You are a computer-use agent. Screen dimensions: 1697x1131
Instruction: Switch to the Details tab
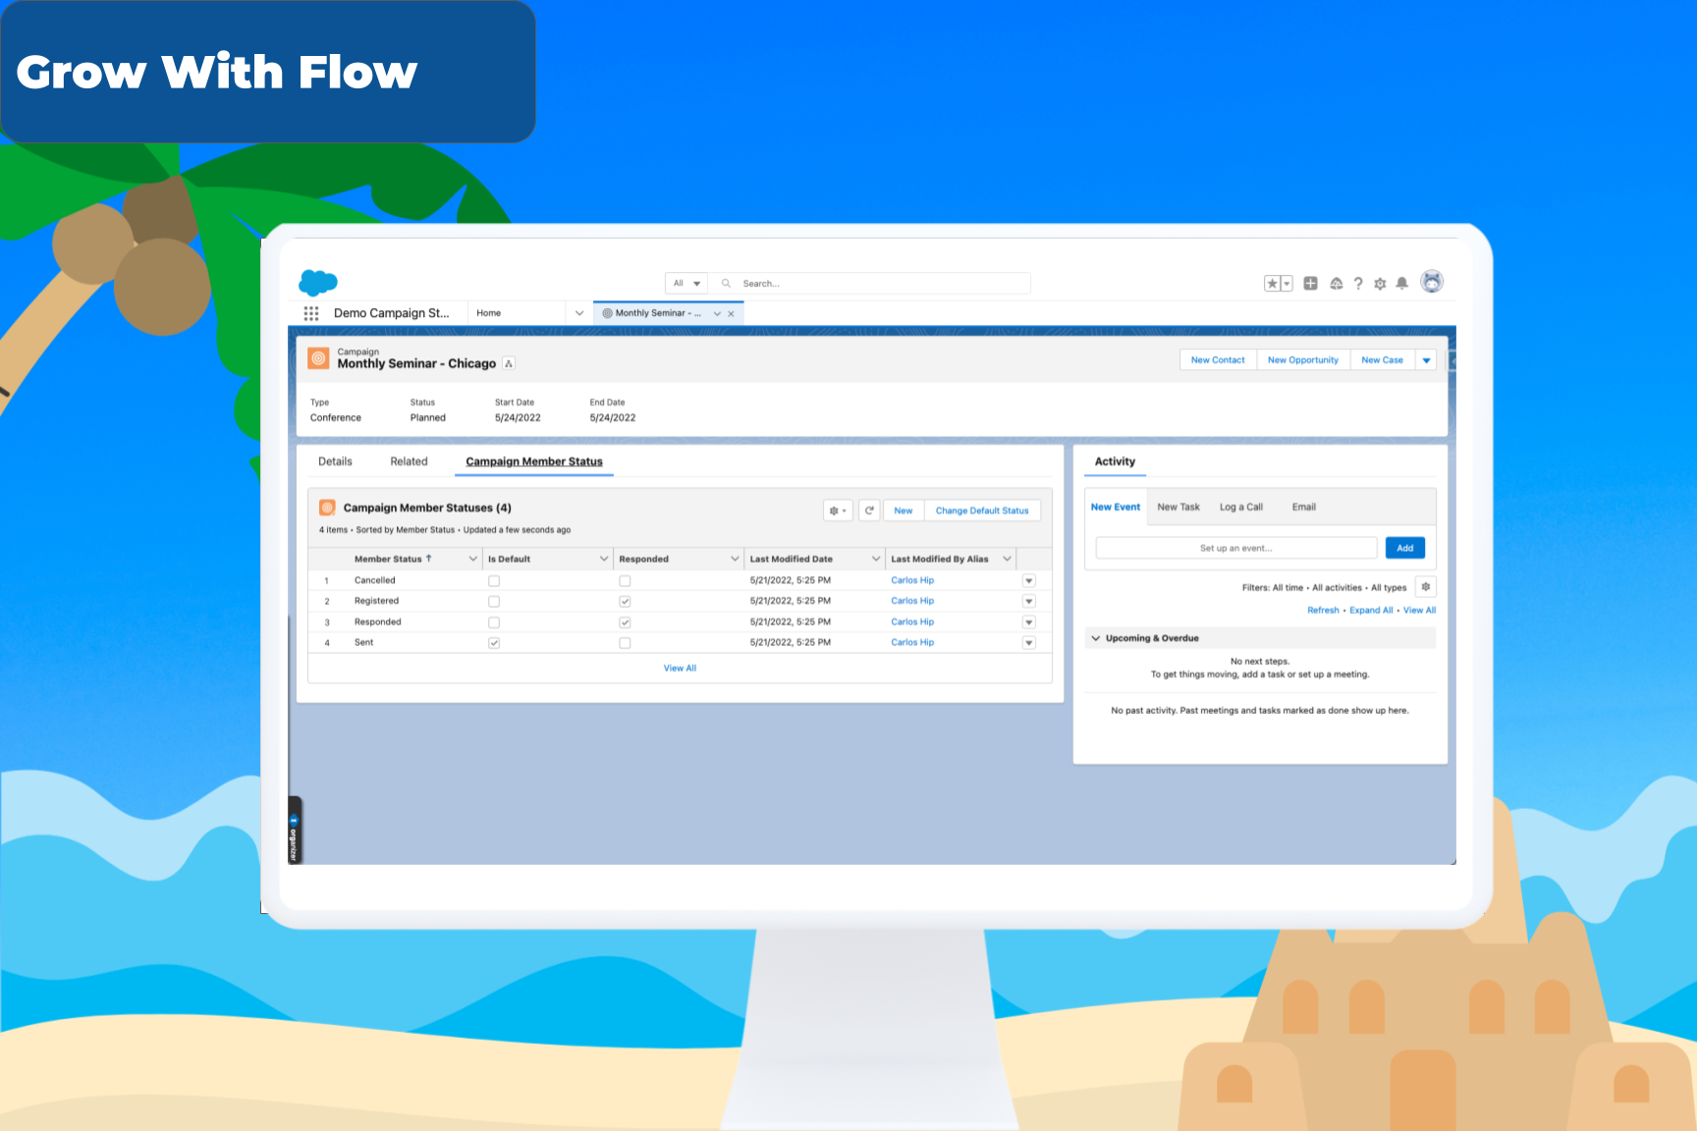[x=335, y=461]
